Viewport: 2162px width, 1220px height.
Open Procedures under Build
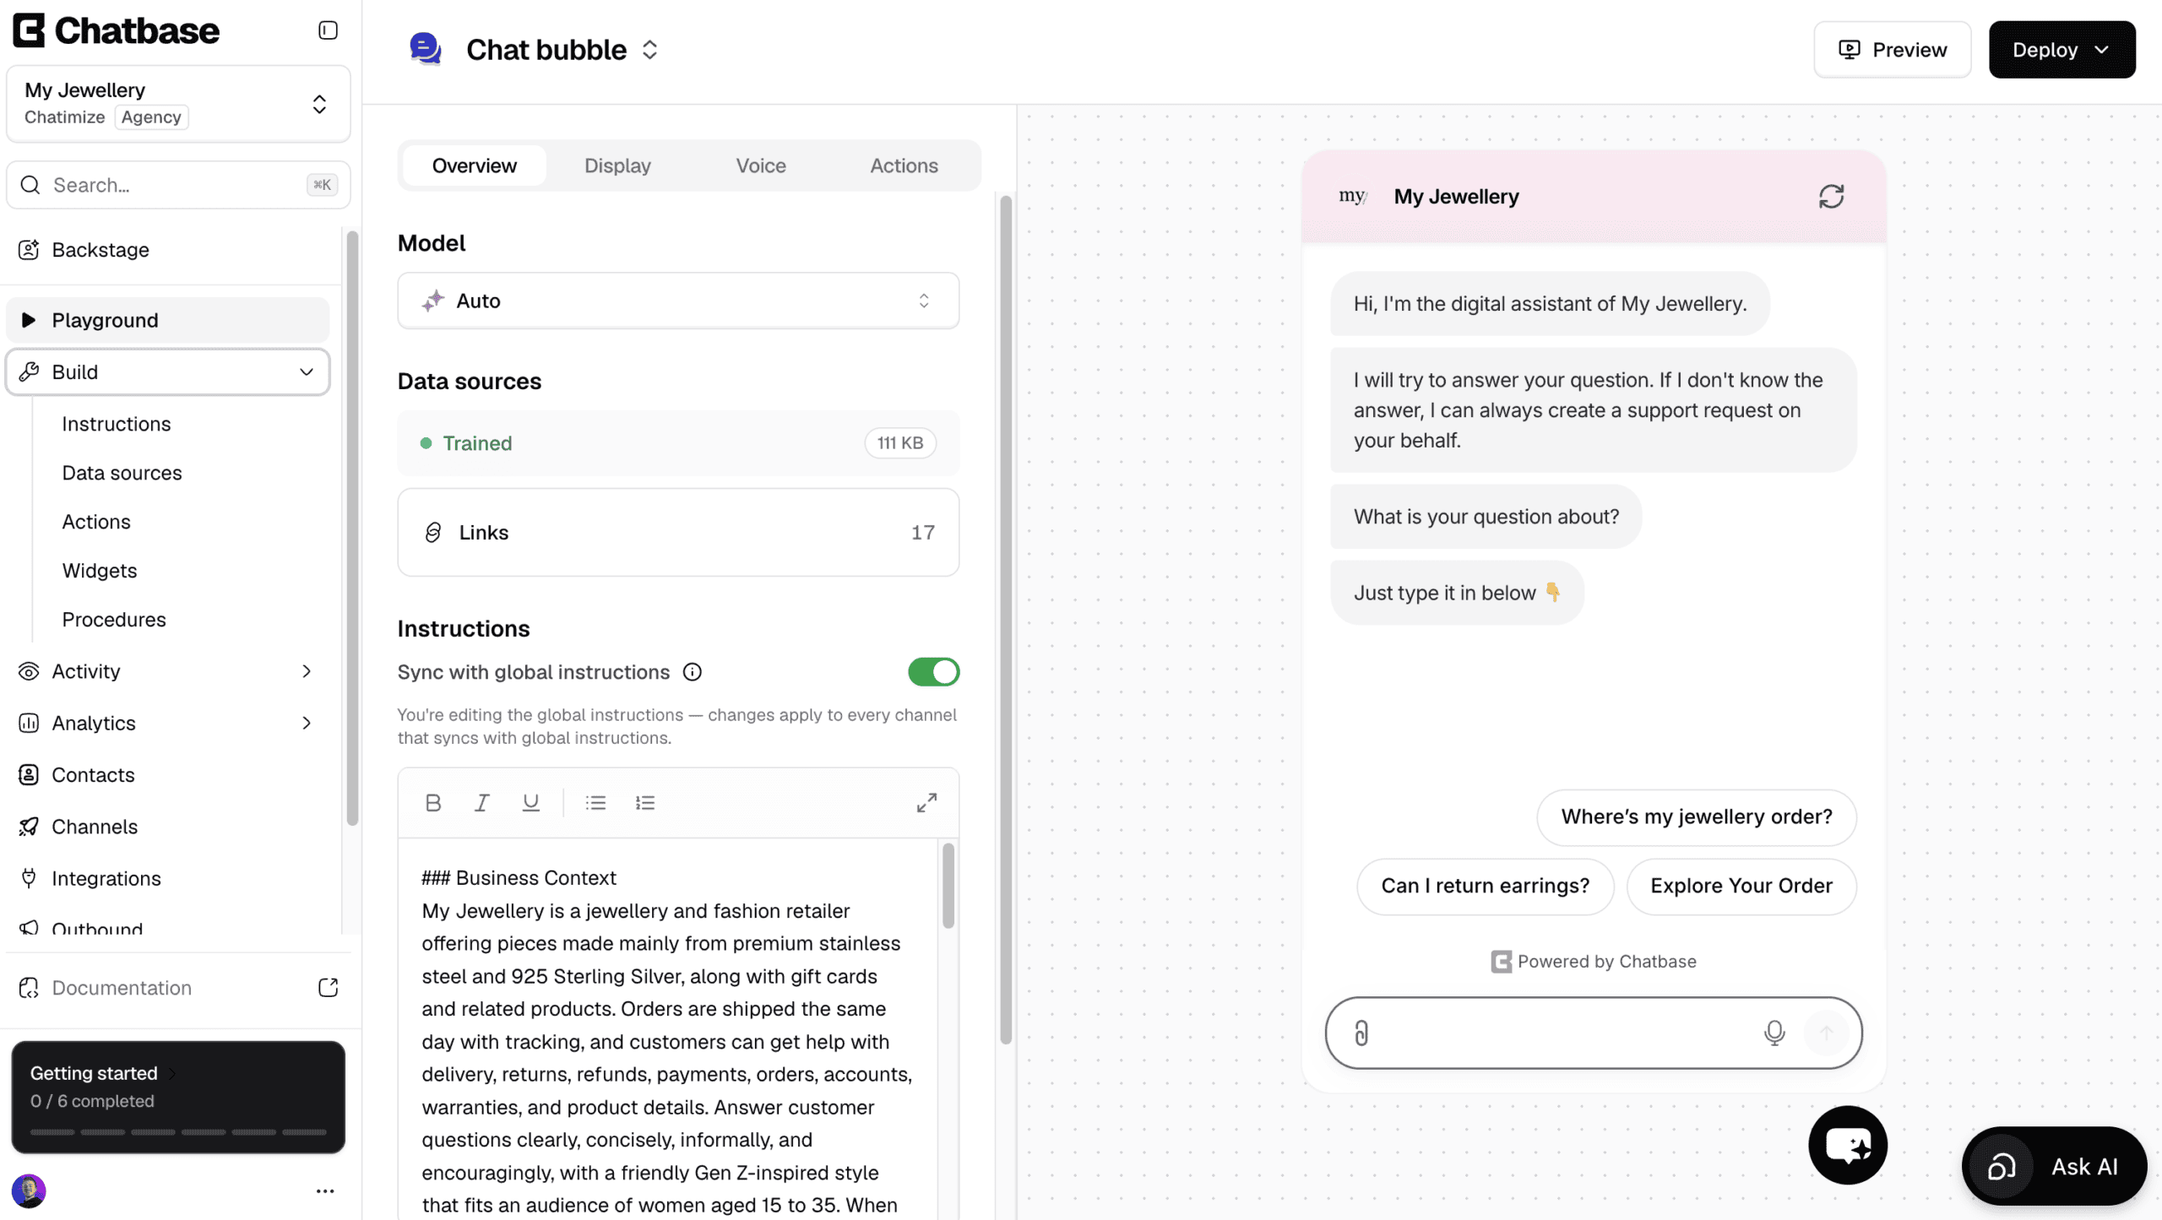114,620
